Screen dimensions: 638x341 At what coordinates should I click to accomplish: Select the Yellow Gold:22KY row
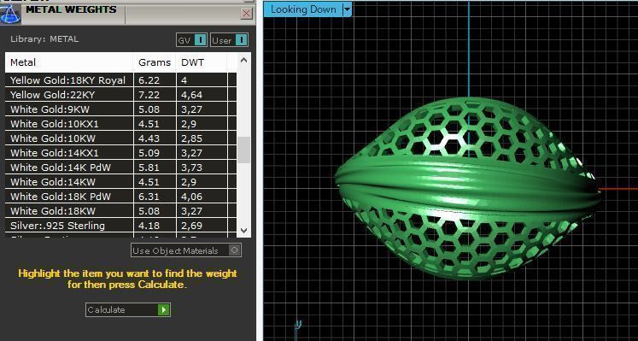coord(120,95)
